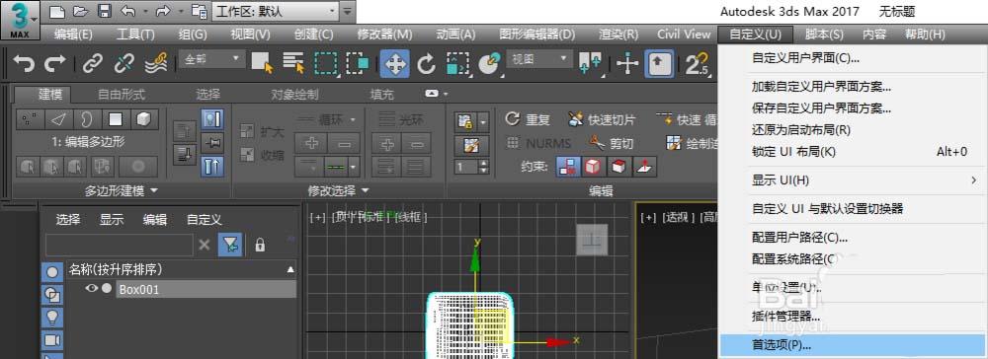This screenshot has width=988, height=359.
Task: Open the 渲染(R) menu
Action: (618, 35)
